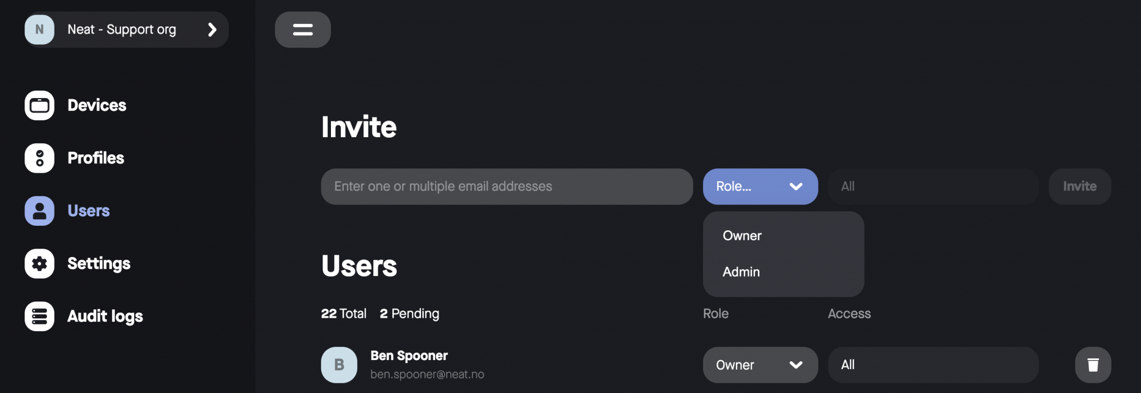1141x393 pixels.
Task: Click the Neat org avatar badge
Action: pos(38,30)
